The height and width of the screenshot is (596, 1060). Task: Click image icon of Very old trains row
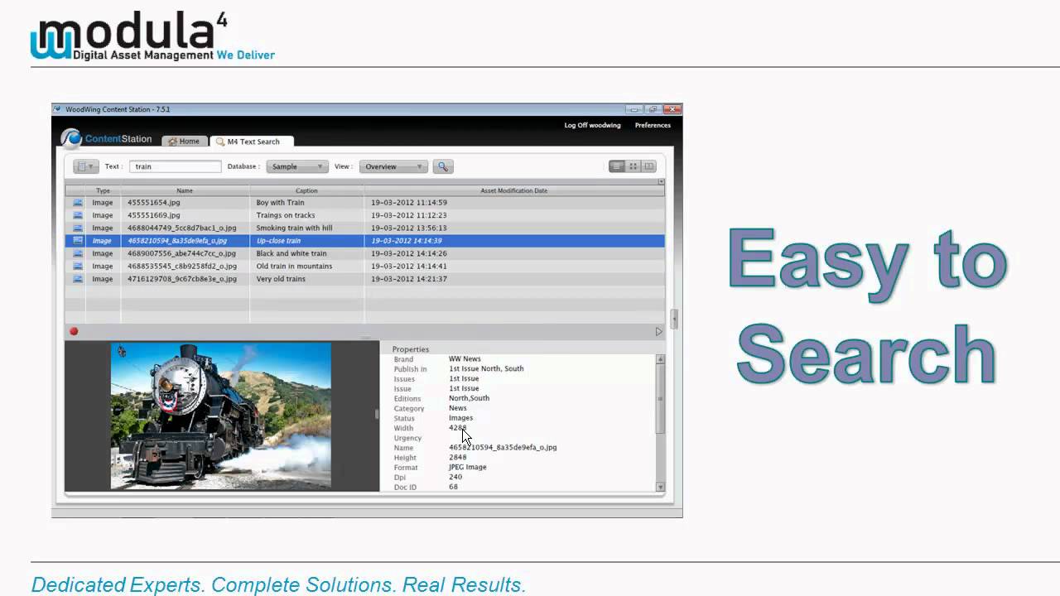click(78, 279)
